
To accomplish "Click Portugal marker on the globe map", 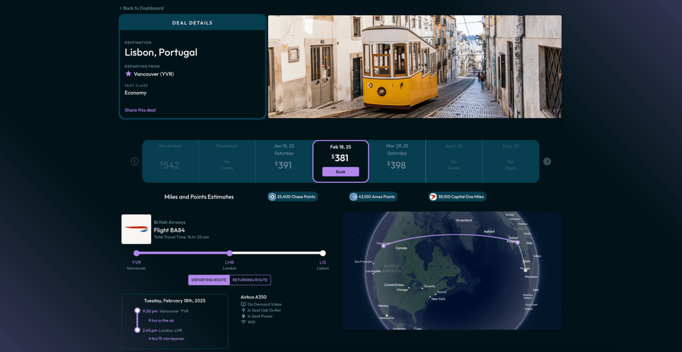I will pyautogui.click(x=525, y=270).
